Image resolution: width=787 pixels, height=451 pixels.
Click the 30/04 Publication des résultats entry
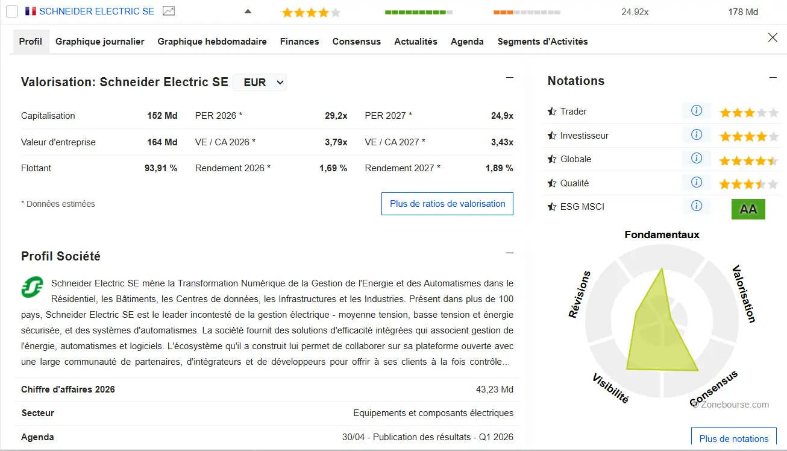[x=428, y=437]
